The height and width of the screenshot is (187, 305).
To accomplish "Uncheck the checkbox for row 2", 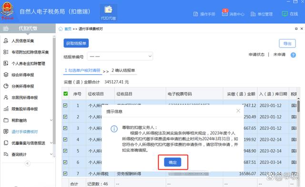I will pos(65,117).
